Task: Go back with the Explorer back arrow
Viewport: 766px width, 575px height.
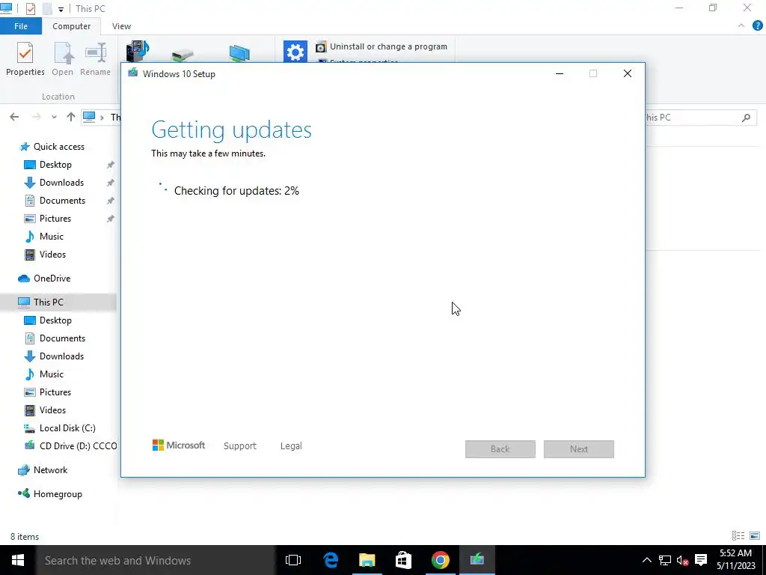Action: [14, 117]
